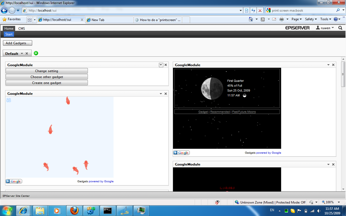Open the IE Safety menu
Viewport: 346px width, 216px height.
311,20
